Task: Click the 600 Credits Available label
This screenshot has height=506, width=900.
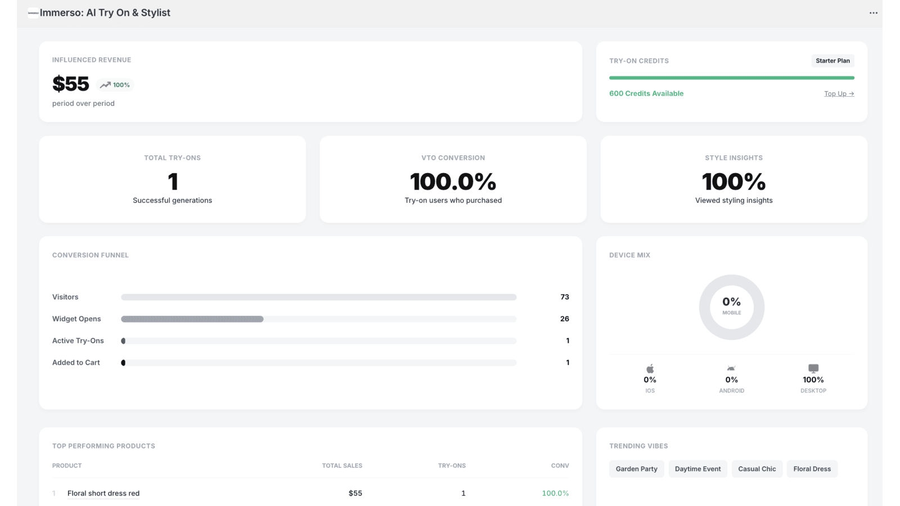Action: click(646, 93)
